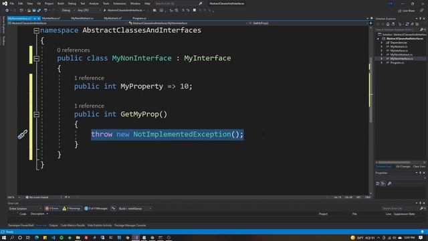
Task: Open the Build menu
Action: pyautogui.click(x=61, y=3)
